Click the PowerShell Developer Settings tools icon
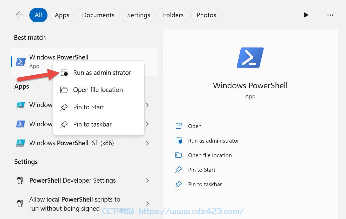 21,181
